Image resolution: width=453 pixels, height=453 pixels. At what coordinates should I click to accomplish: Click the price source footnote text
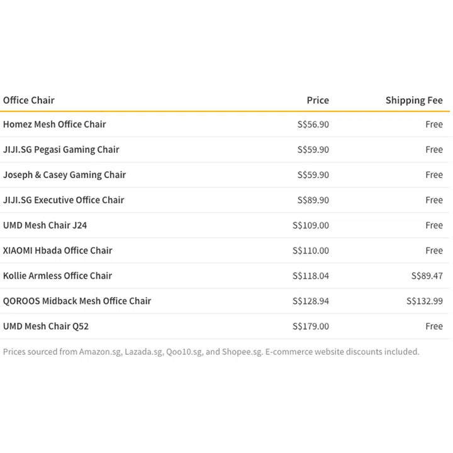point(211,352)
